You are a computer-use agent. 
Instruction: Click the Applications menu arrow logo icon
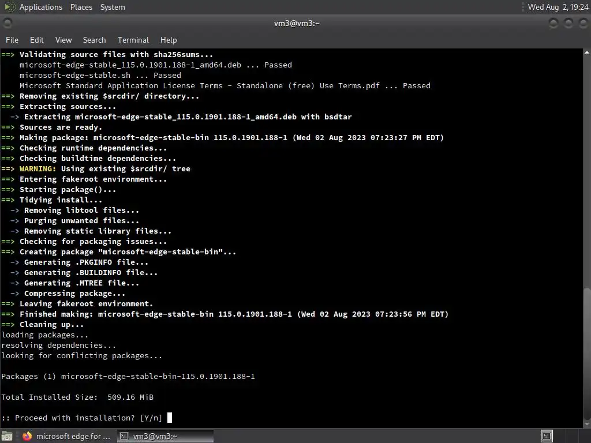[9, 7]
